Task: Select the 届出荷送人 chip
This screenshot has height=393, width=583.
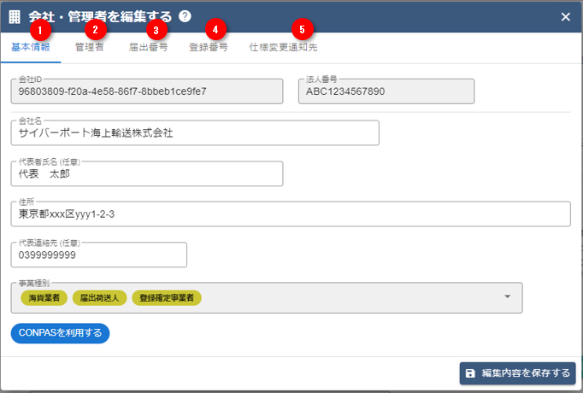Action: (101, 298)
